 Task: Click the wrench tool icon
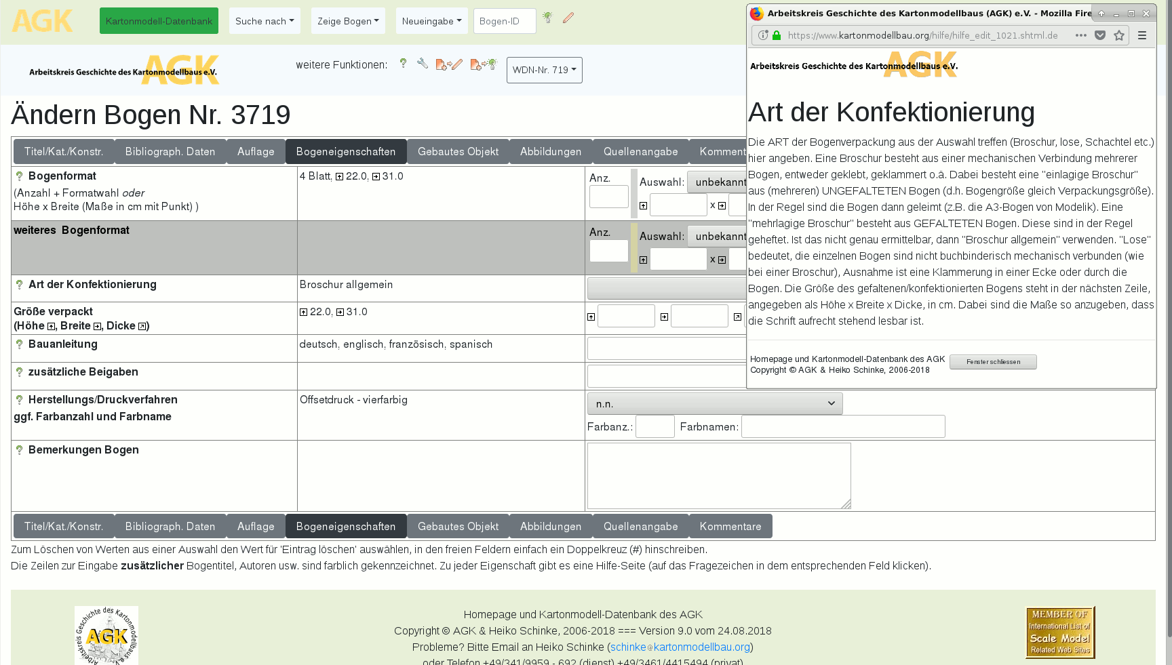pos(423,63)
